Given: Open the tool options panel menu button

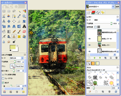Looking at the screenshot, I should coord(25,55).
